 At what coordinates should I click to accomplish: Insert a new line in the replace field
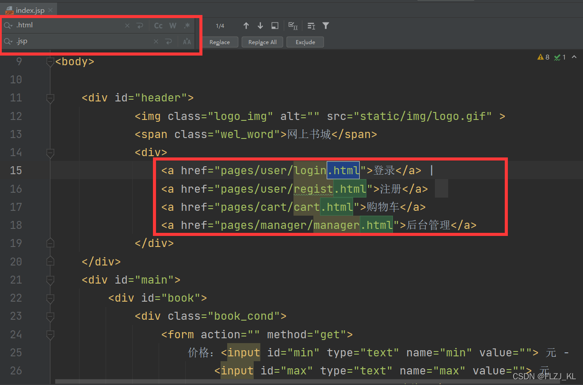(x=168, y=41)
